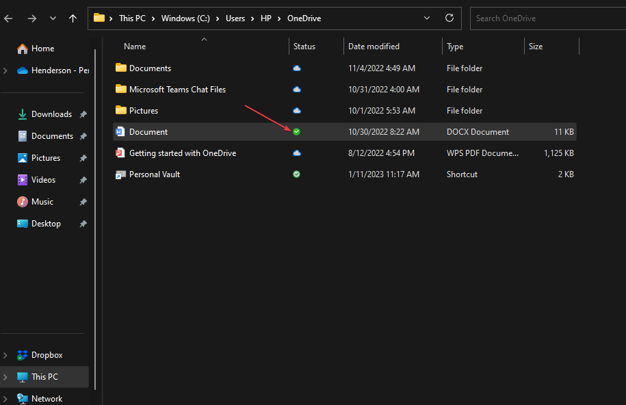626x405 pixels.
Task: Toggle the pin next to Music
Action: [x=83, y=202]
